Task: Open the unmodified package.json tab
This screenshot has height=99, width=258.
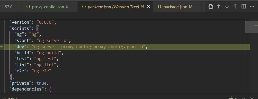Action: (177, 7)
